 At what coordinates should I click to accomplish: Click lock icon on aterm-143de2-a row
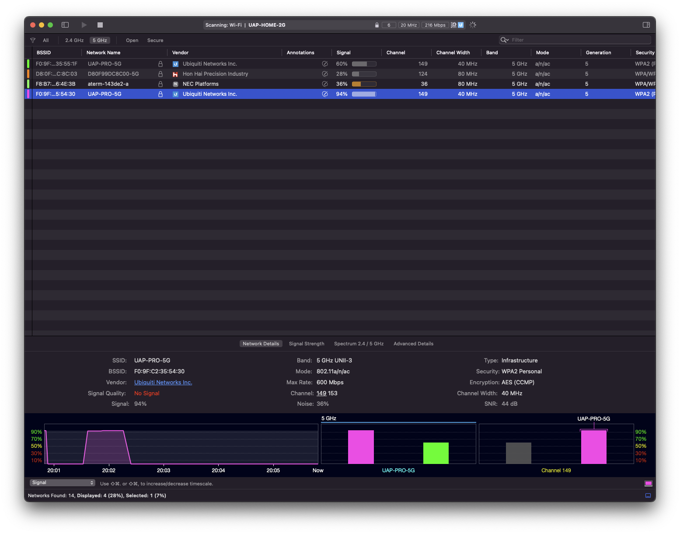(x=160, y=84)
